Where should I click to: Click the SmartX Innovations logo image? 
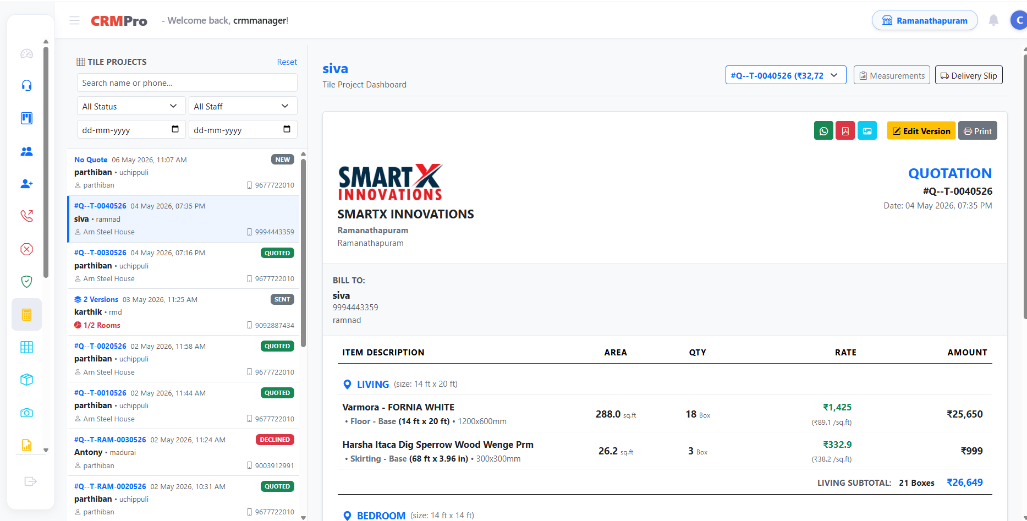click(390, 182)
